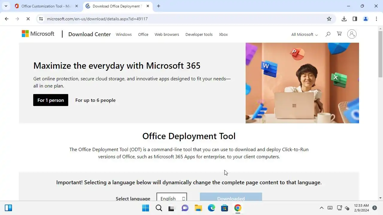Click Maximize the everyday with Microsoft 365 heading
This screenshot has height=215, width=383.
[x=117, y=66]
